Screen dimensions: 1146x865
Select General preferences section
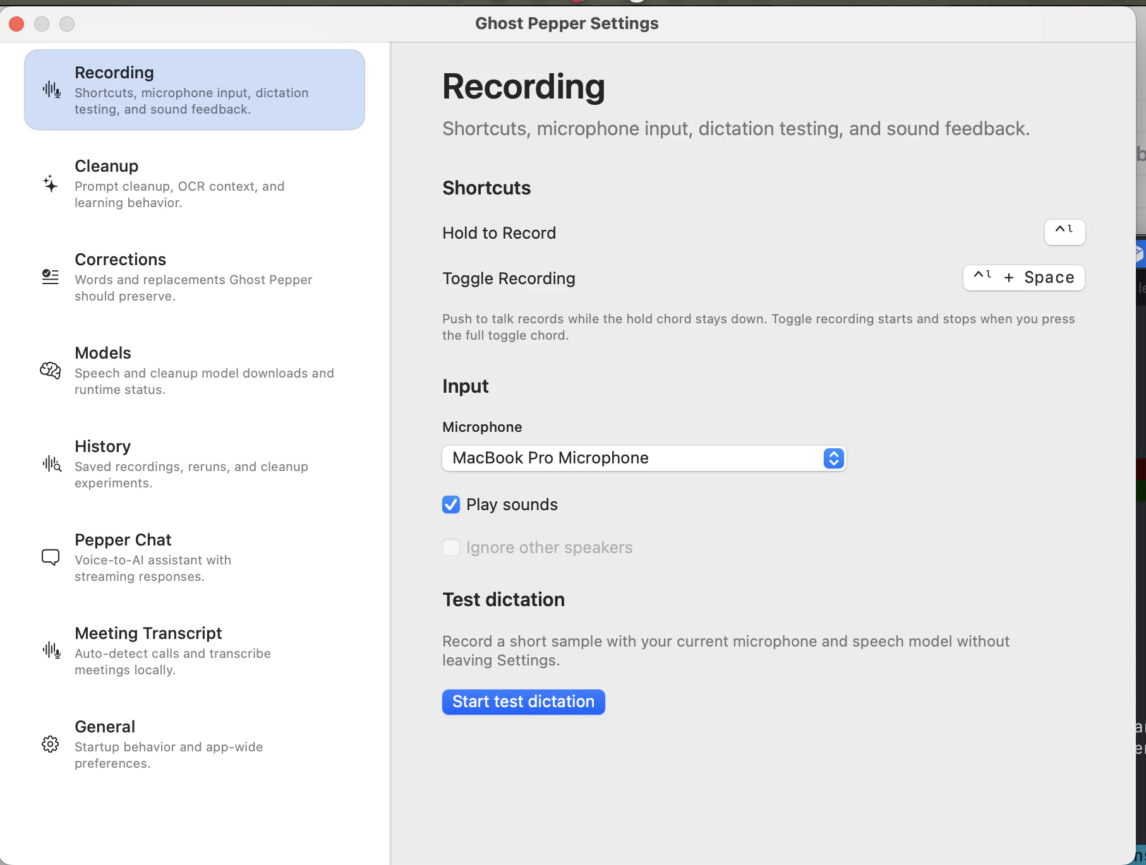coord(195,744)
